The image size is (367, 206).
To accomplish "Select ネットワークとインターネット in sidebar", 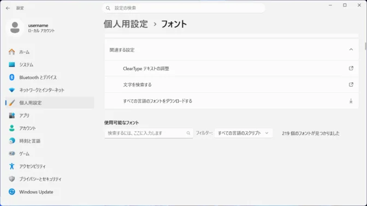I will tap(50, 90).
